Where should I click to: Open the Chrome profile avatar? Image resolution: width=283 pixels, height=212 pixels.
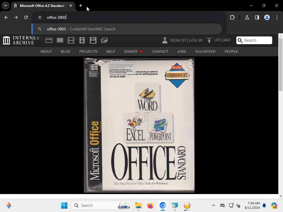click(x=267, y=17)
